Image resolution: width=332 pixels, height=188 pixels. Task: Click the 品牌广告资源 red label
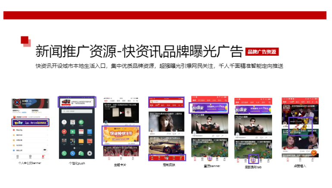pos(261,52)
